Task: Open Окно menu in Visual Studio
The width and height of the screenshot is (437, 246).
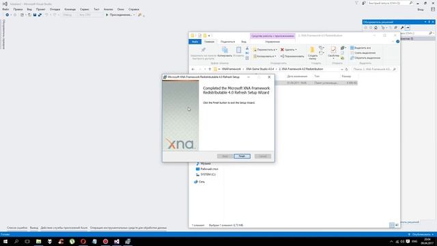Action: point(121,9)
